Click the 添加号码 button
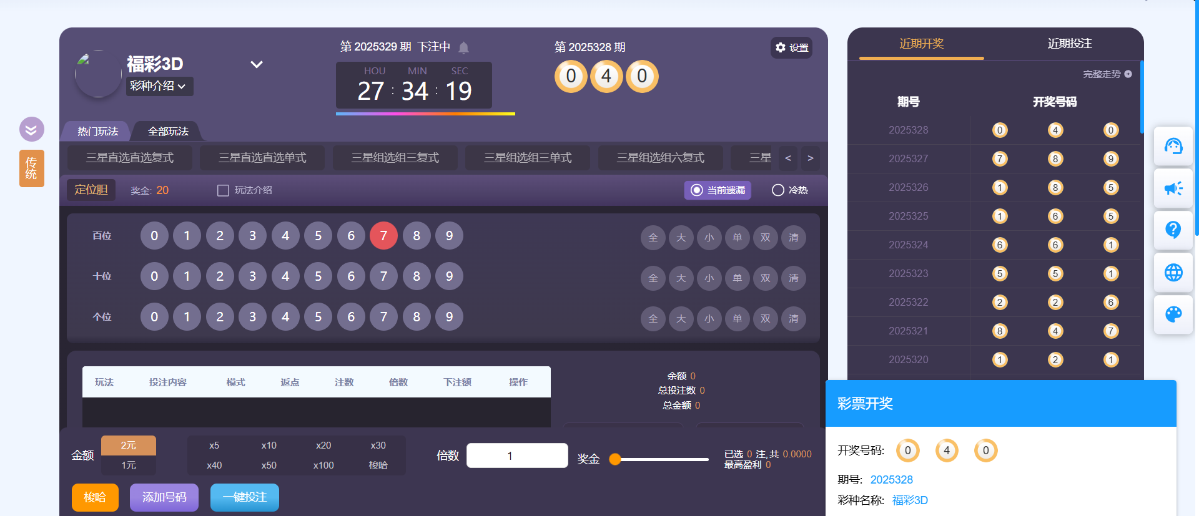1199x516 pixels. [x=164, y=497]
